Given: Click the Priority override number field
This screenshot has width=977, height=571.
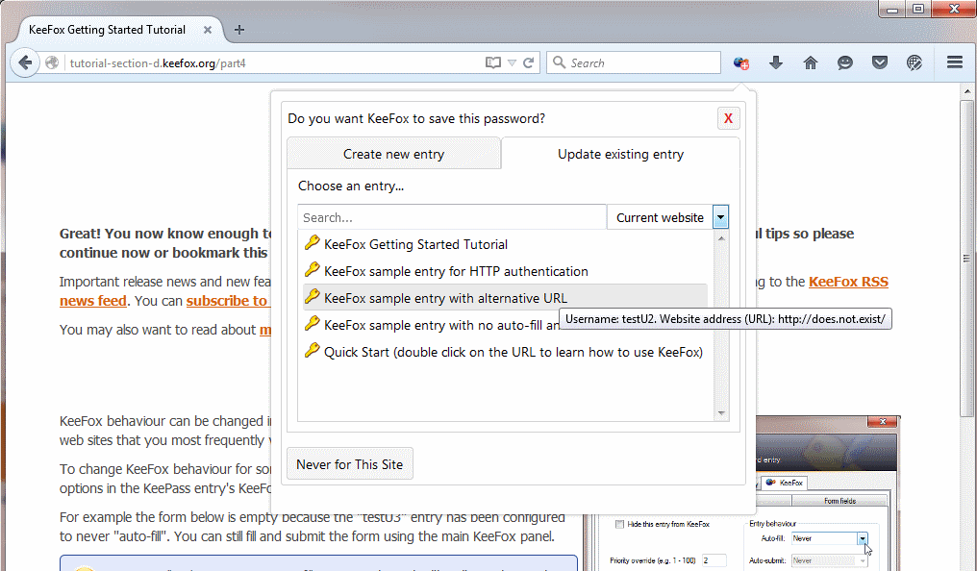Looking at the screenshot, I should [x=714, y=560].
